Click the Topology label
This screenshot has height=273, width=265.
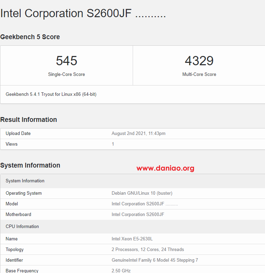point(15,250)
